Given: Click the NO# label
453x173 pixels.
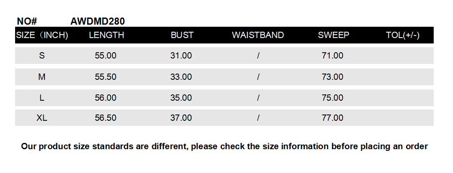Looking at the screenshot, I should 27,21.
